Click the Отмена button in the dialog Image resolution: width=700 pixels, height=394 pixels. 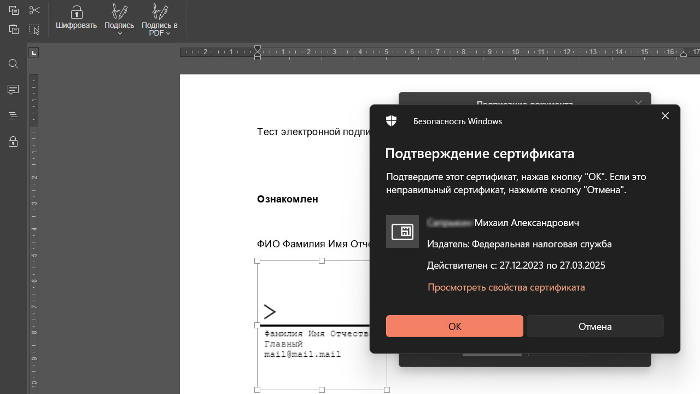595,326
